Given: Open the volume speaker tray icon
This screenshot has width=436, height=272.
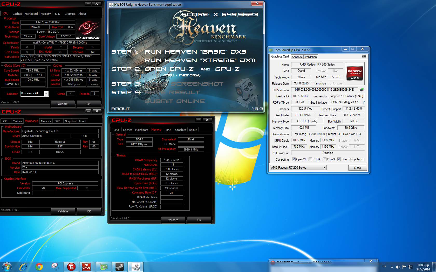Looking at the screenshot, I should (398, 267).
